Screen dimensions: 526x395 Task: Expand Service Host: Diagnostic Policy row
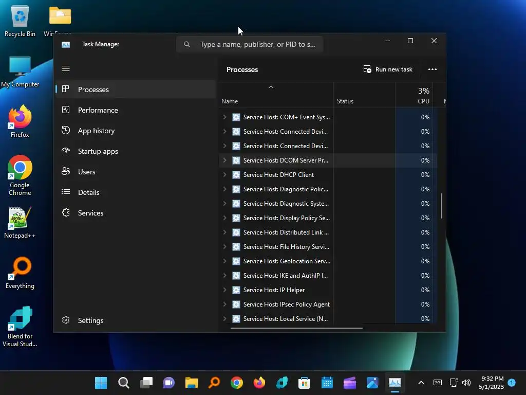pyautogui.click(x=224, y=189)
